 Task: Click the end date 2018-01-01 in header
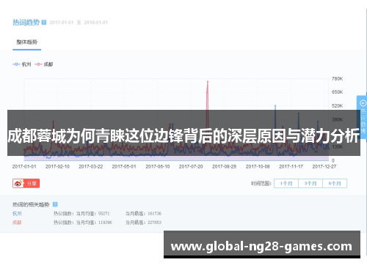coord(96,23)
